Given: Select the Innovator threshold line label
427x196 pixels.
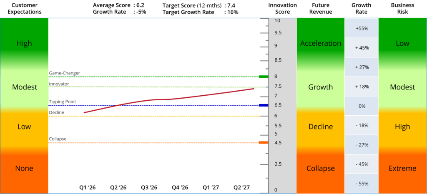Looking at the screenshot, I should (x=59, y=84).
